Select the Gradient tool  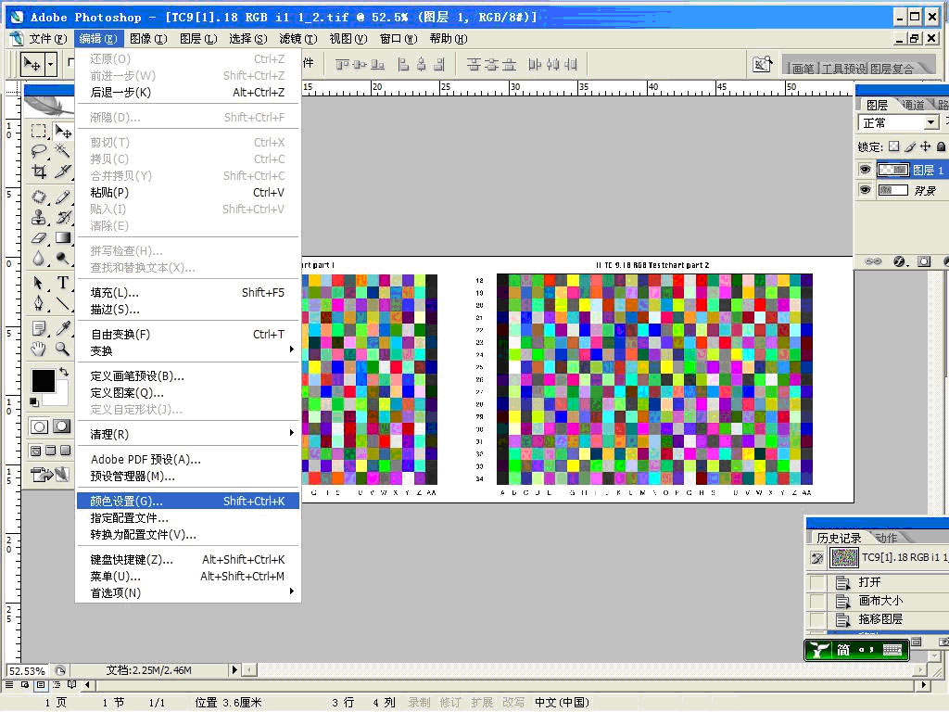pyautogui.click(x=62, y=237)
